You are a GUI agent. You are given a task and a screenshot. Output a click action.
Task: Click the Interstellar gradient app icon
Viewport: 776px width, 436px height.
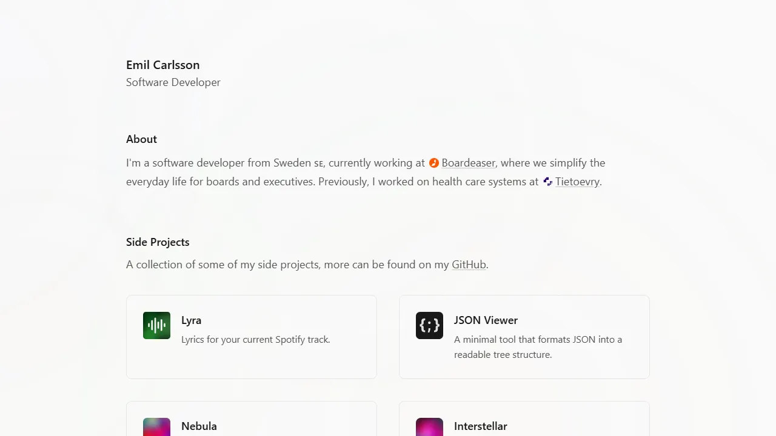click(429, 427)
